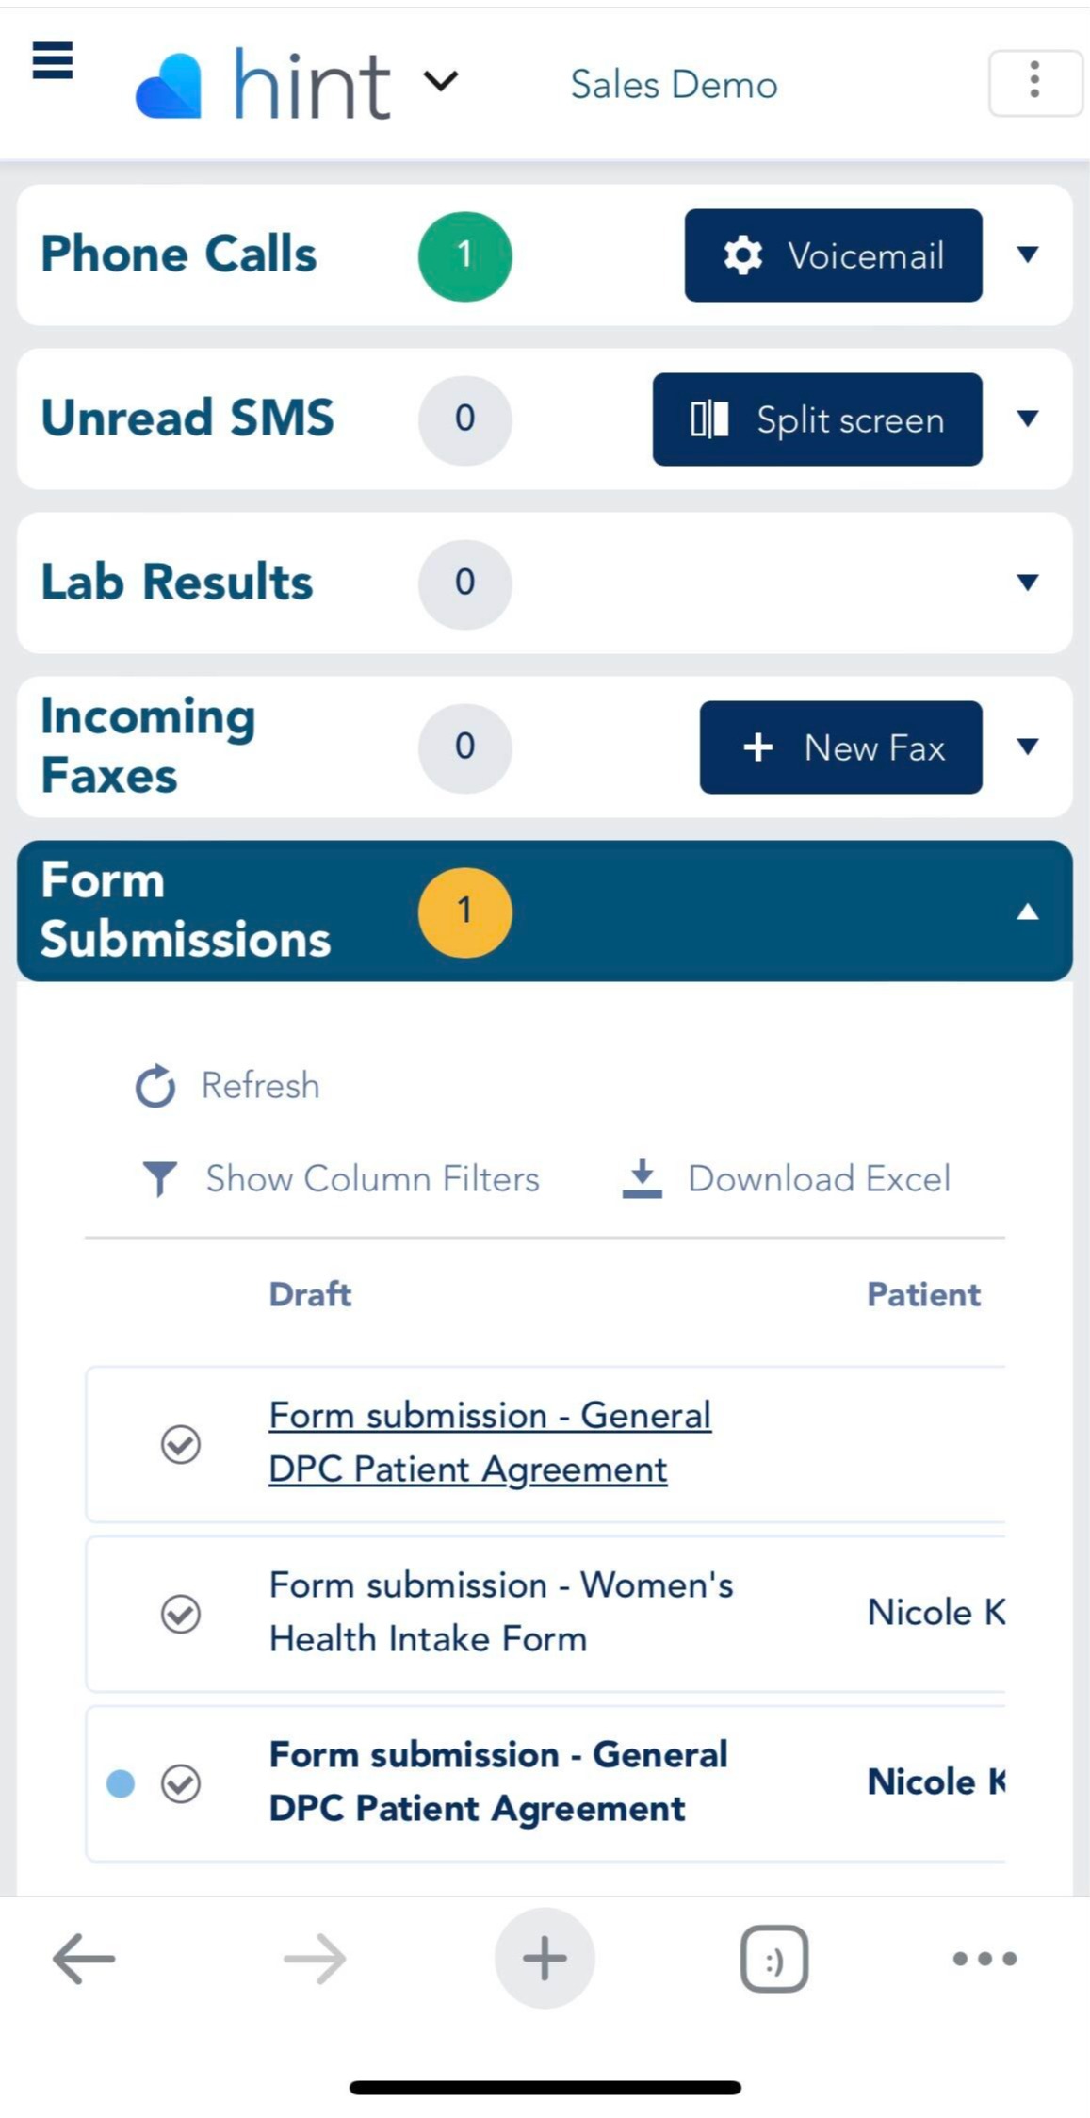Open the hamburger navigation menu
Image resolution: width=1090 pixels, height=2118 pixels.
(x=52, y=62)
